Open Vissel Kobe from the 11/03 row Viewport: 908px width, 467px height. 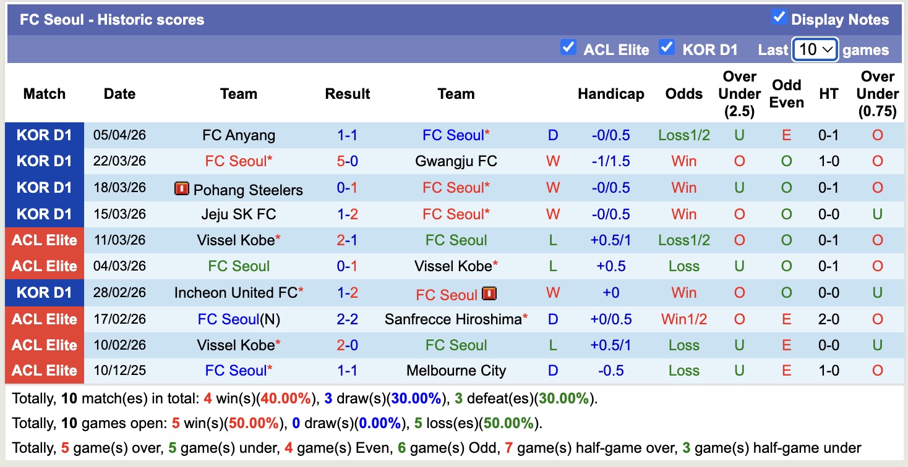pos(239,240)
